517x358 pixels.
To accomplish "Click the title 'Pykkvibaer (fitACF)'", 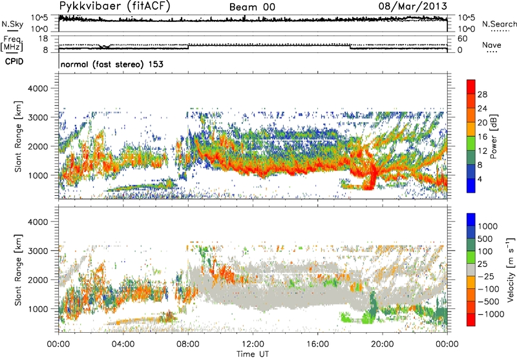I will (114, 6).
